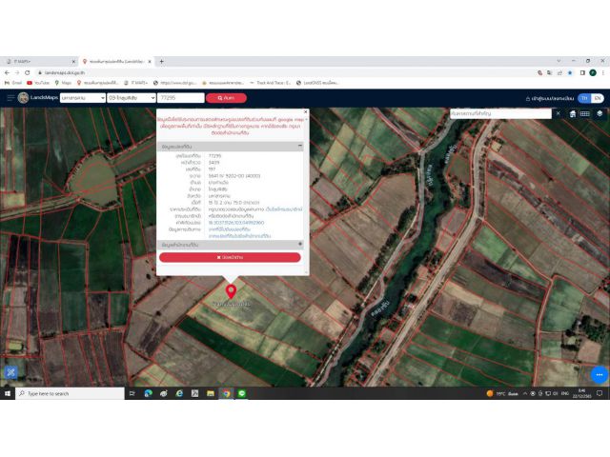
Task: Open the province dropdown in the header
Action: pos(83,98)
